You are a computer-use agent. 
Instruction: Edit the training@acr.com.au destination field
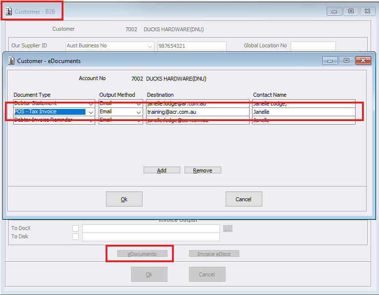pos(197,112)
